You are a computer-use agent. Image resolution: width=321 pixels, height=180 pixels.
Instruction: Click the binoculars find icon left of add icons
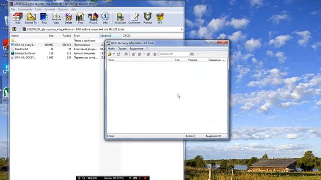tap(126, 54)
